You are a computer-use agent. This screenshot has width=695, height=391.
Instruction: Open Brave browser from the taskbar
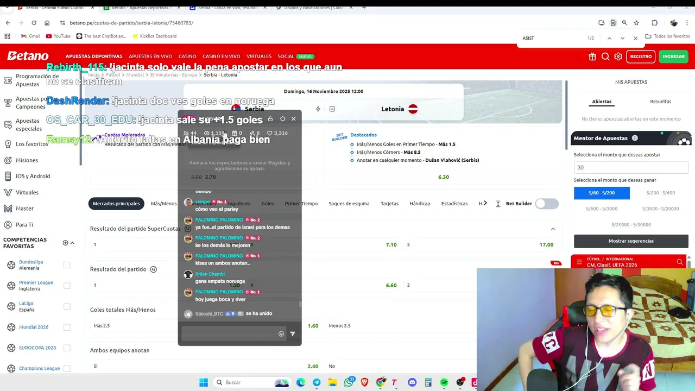(364, 382)
